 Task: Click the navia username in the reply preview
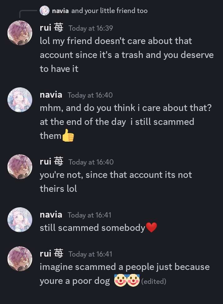60,11
